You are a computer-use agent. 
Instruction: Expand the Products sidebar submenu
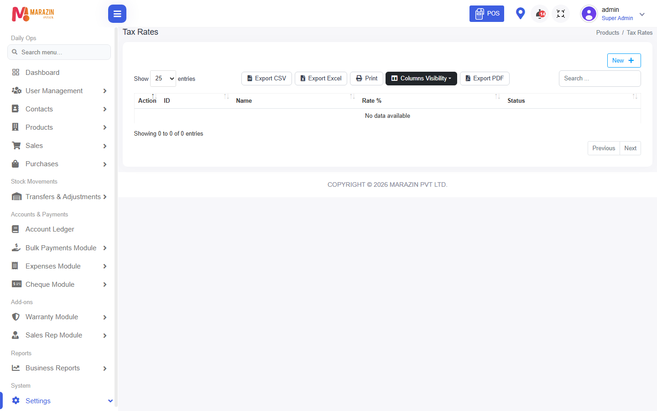point(59,127)
